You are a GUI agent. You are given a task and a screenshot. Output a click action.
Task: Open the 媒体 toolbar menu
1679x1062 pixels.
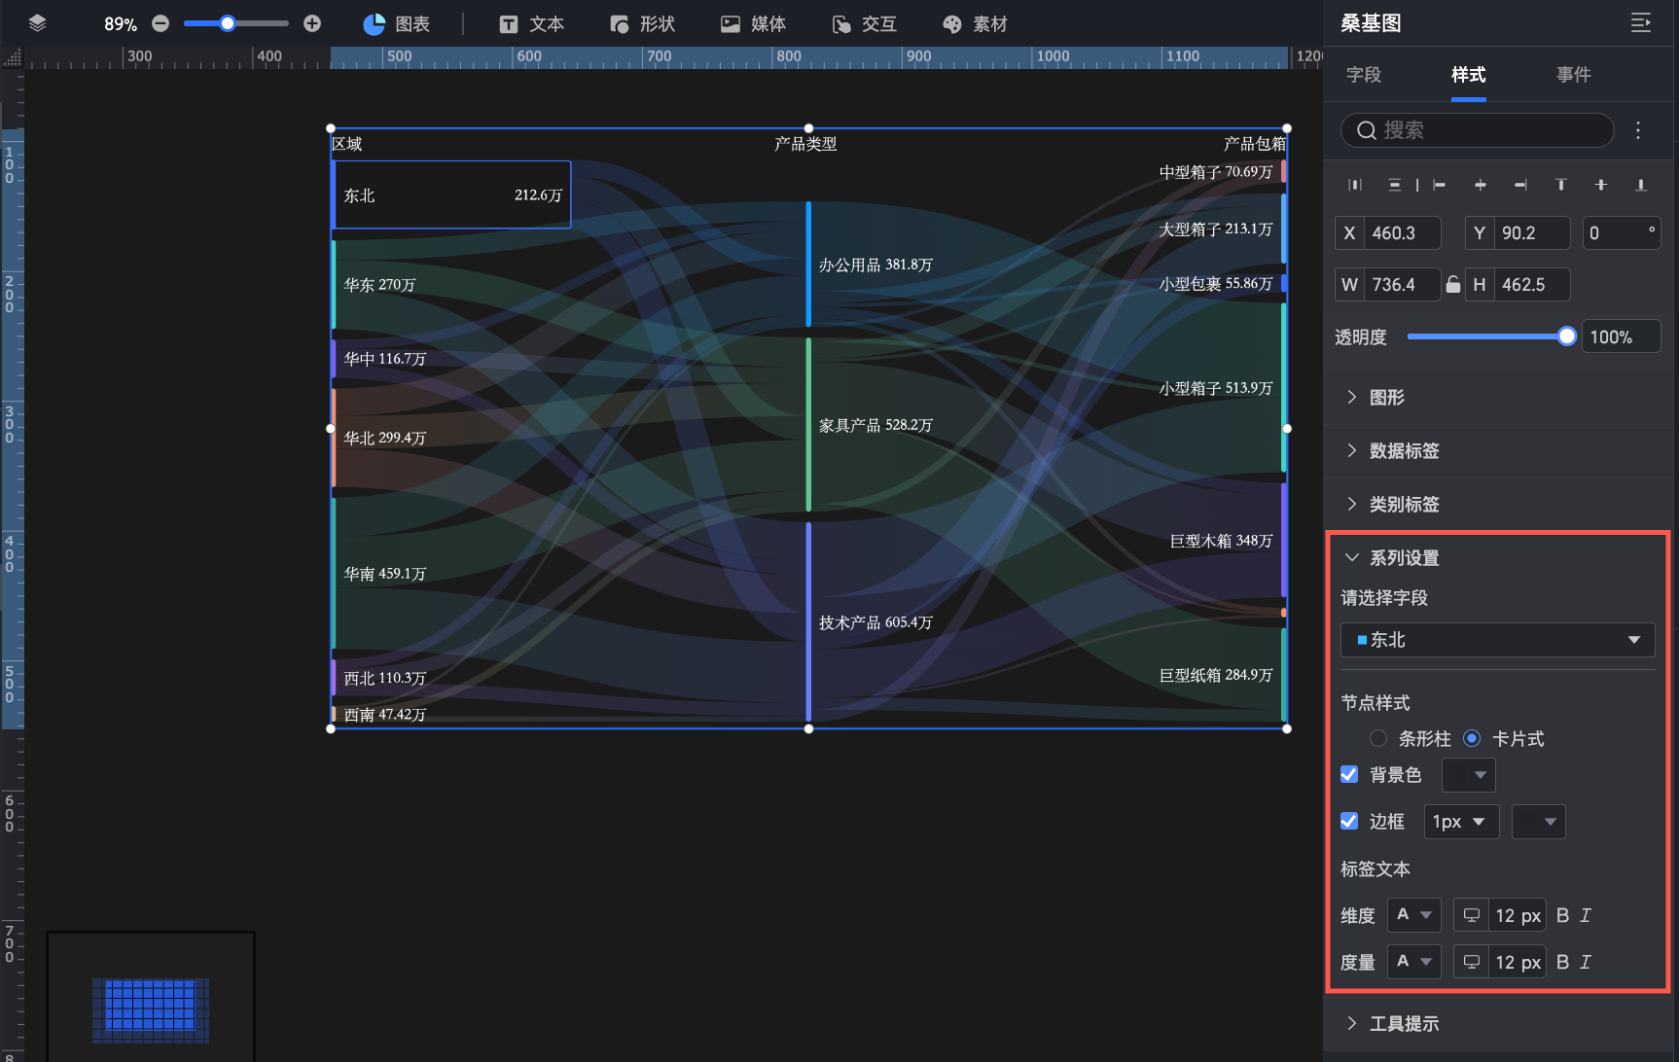[753, 23]
